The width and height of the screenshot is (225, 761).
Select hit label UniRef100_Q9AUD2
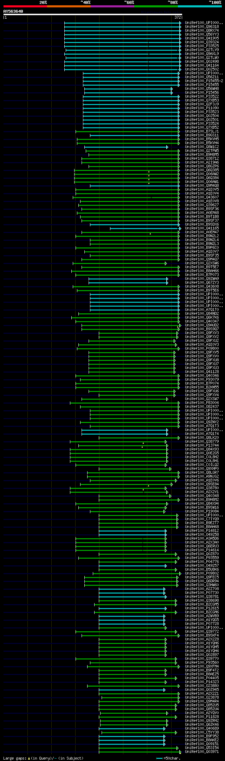coord(202,325)
